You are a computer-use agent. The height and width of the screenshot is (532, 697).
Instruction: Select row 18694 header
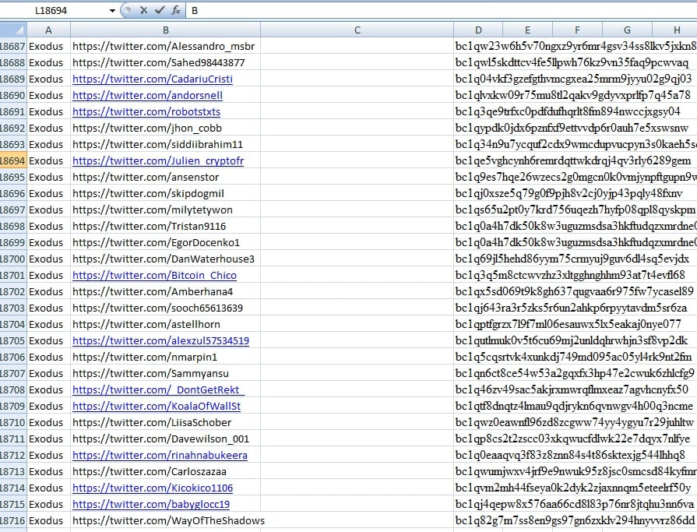12,160
